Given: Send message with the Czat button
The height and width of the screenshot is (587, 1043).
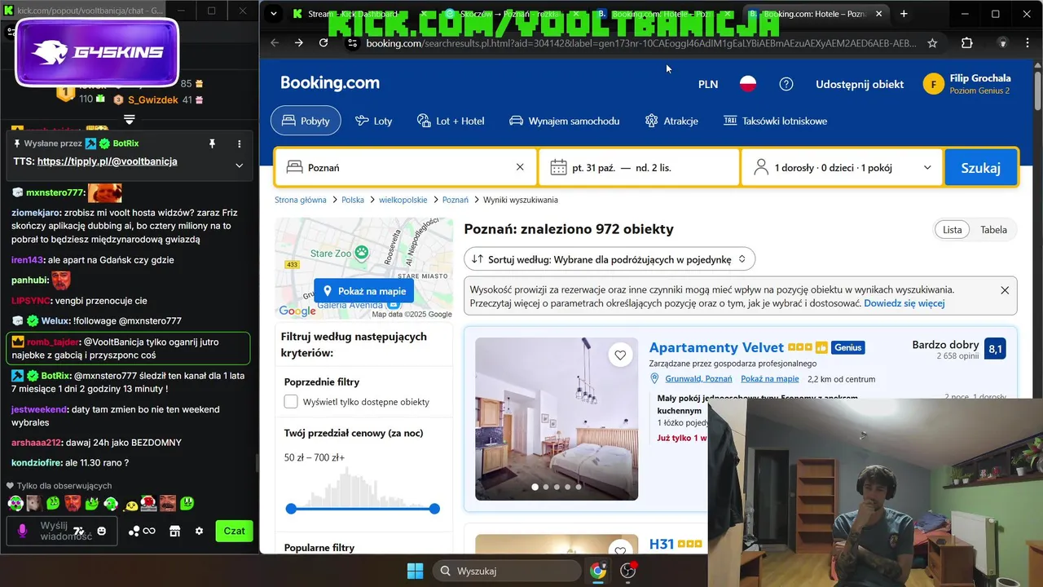Looking at the screenshot, I should pos(235,531).
